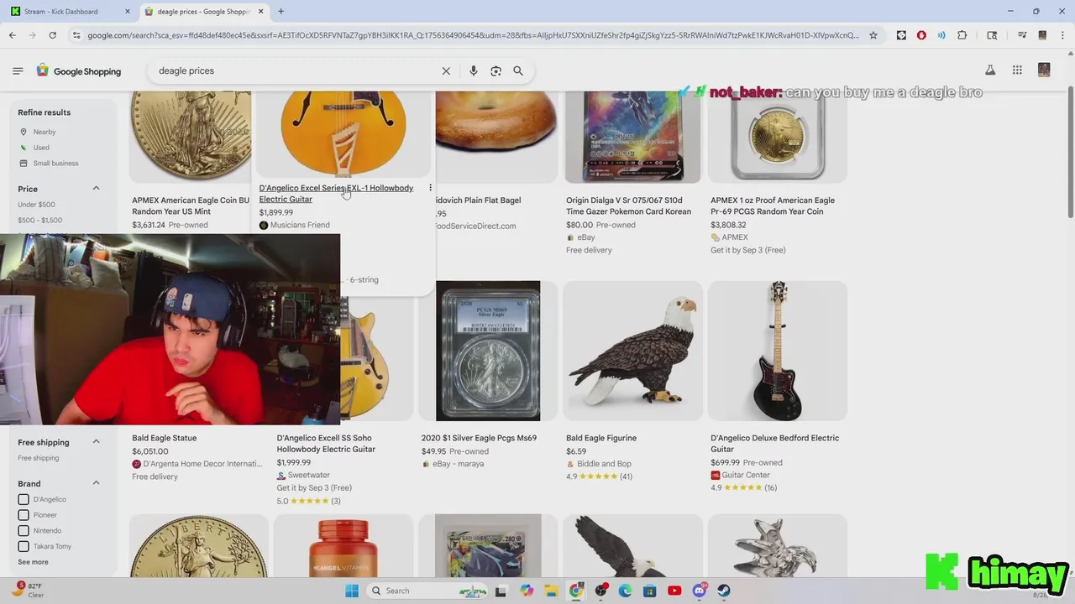
Task: Bookmark this page with the star icon
Action: [873, 35]
